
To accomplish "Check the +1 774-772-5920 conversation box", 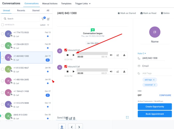I will tap(3, 34).
